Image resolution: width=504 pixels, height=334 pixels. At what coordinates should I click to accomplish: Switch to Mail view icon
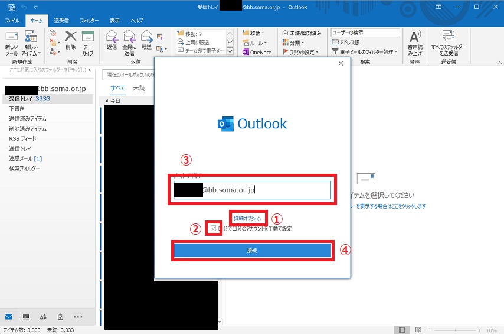9,317
